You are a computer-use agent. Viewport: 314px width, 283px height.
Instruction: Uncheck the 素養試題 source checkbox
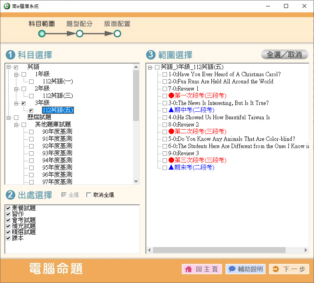[8, 208]
